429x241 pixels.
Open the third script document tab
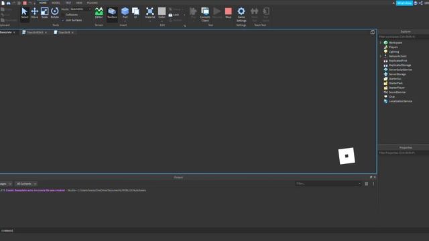point(64,32)
